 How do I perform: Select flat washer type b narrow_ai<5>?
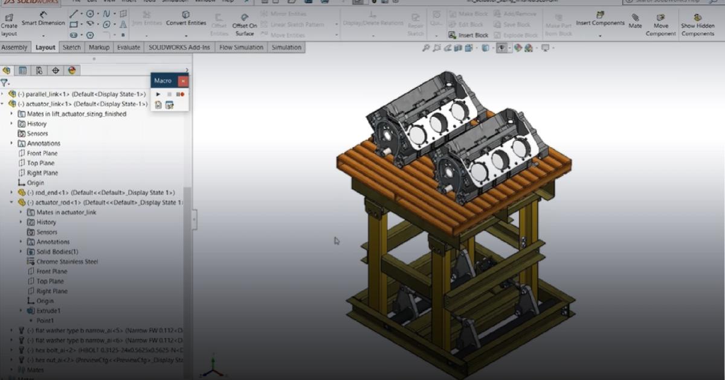(101, 330)
